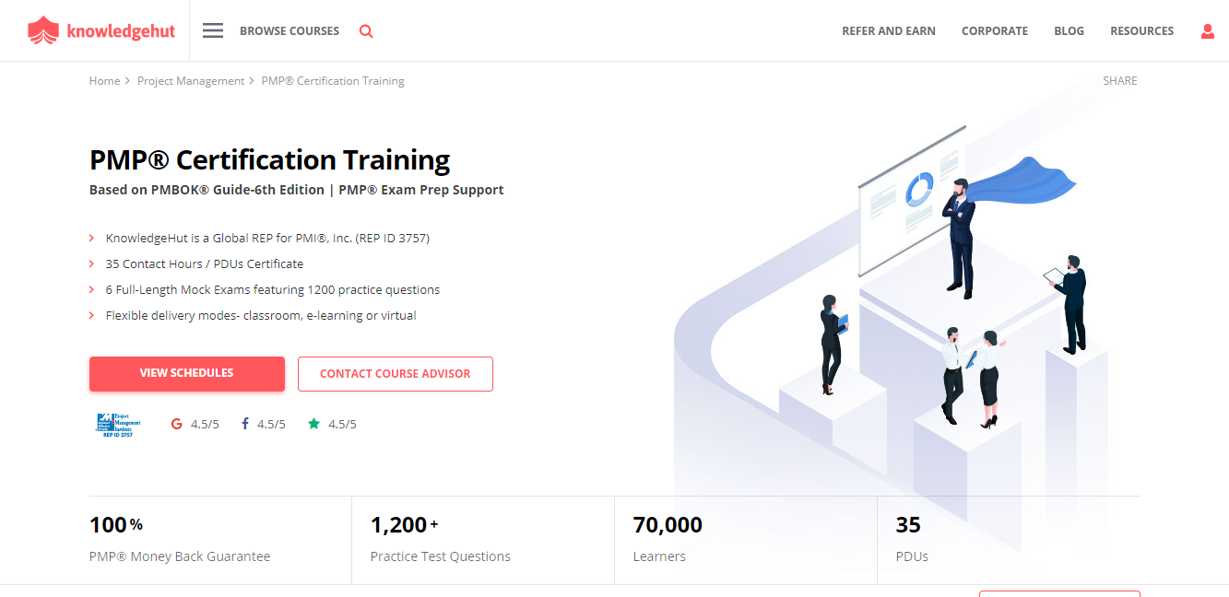Open the user account icon at top right

coord(1208,30)
